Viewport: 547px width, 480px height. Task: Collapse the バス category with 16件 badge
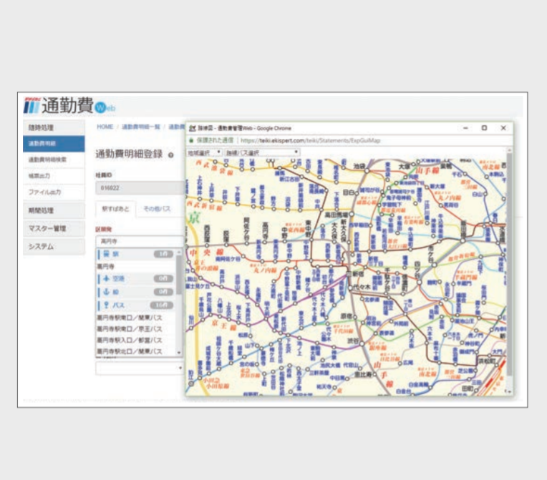[x=137, y=305]
